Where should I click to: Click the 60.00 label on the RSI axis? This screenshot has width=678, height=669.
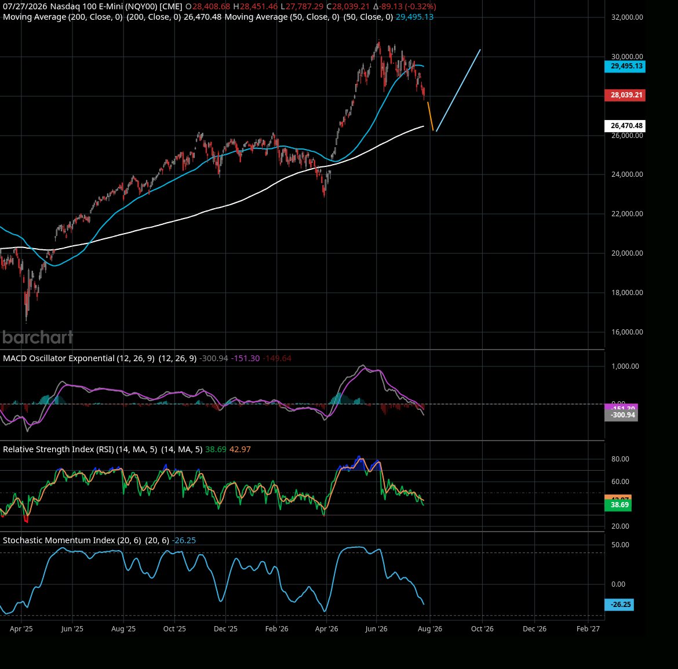(620, 482)
